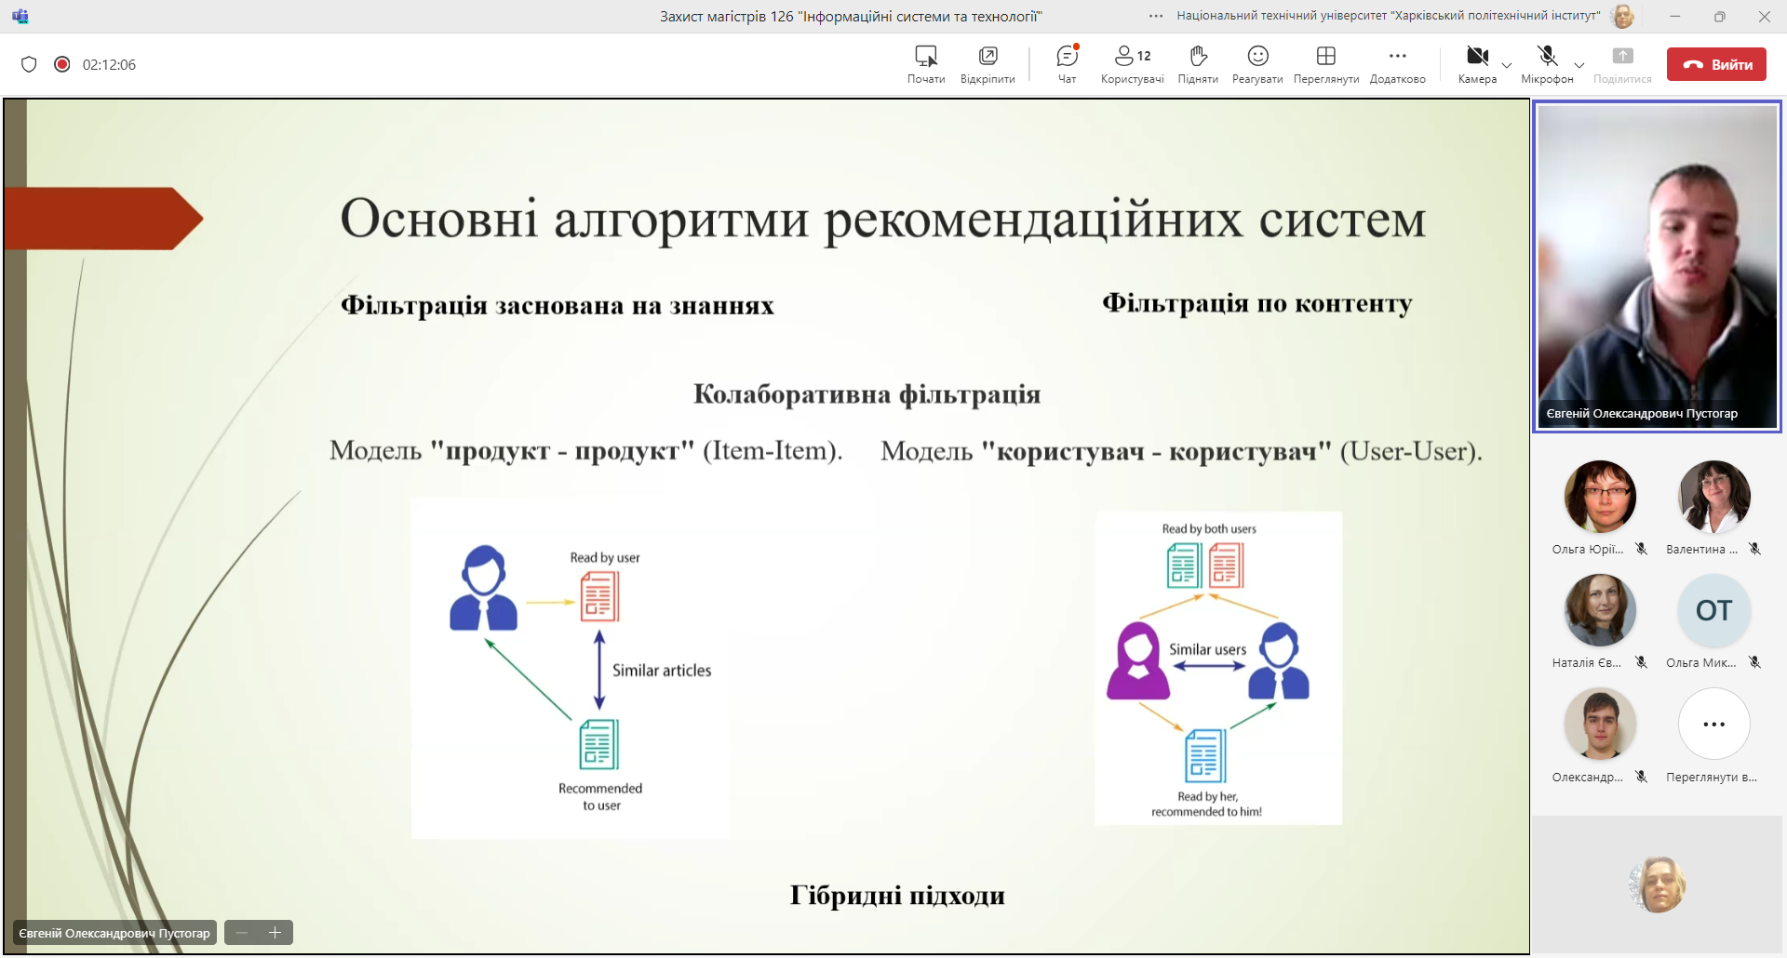Click the meeting title "Захист магістрів 126"
Viewport: 1787px width, 958px height.
(851, 16)
